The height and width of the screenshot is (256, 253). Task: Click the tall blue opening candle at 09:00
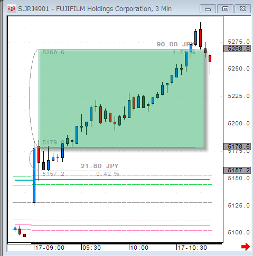click(x=34, y=175)
